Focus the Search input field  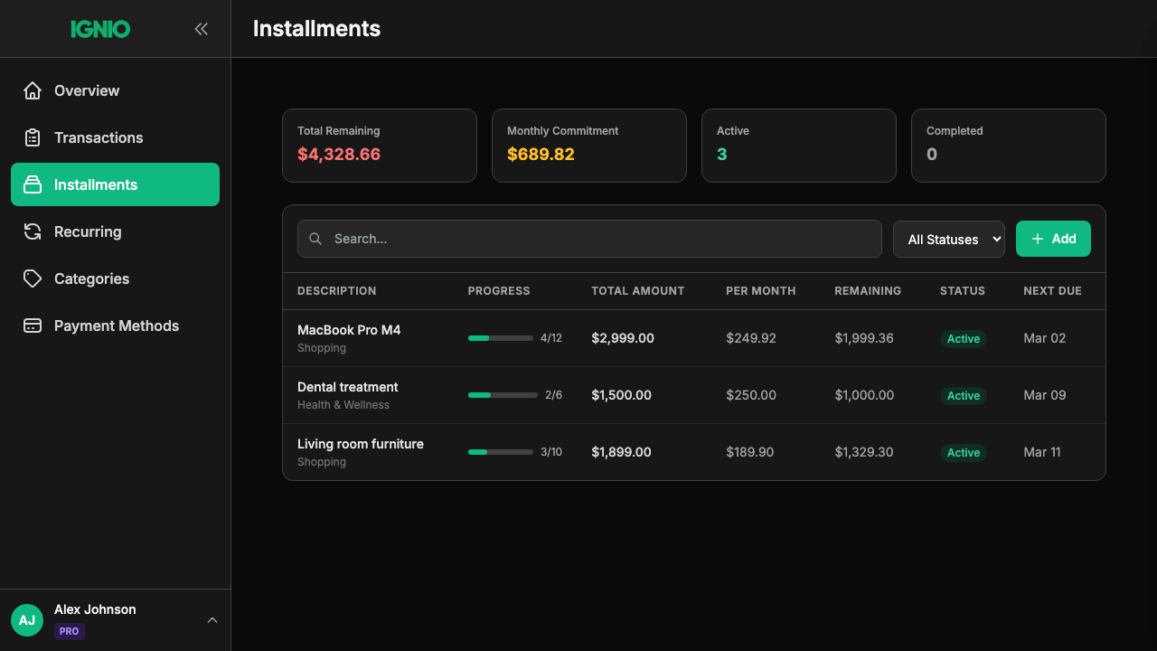pyautogui.click(x=589, y=239)
